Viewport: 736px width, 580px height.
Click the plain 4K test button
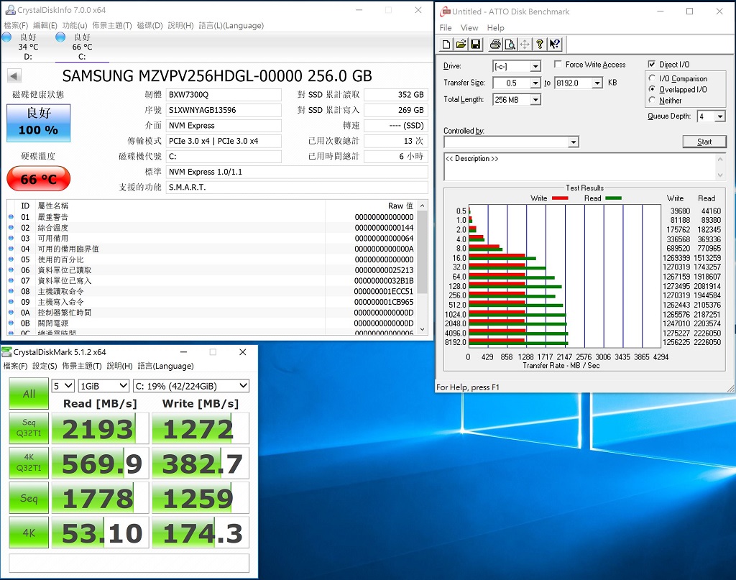coord(29,533)
